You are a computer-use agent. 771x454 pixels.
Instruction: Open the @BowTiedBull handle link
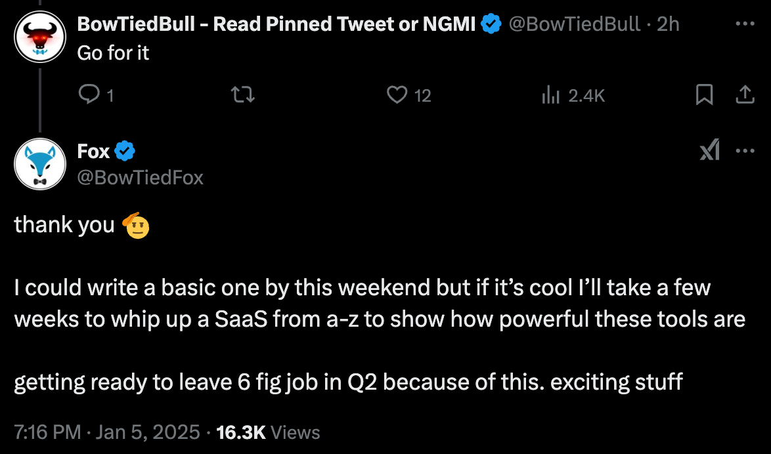coord(575,24)
